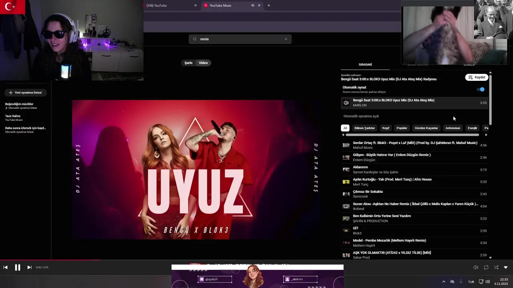Open the player volume control
This screenshot has width=513, height=288.
coord(476,268)
